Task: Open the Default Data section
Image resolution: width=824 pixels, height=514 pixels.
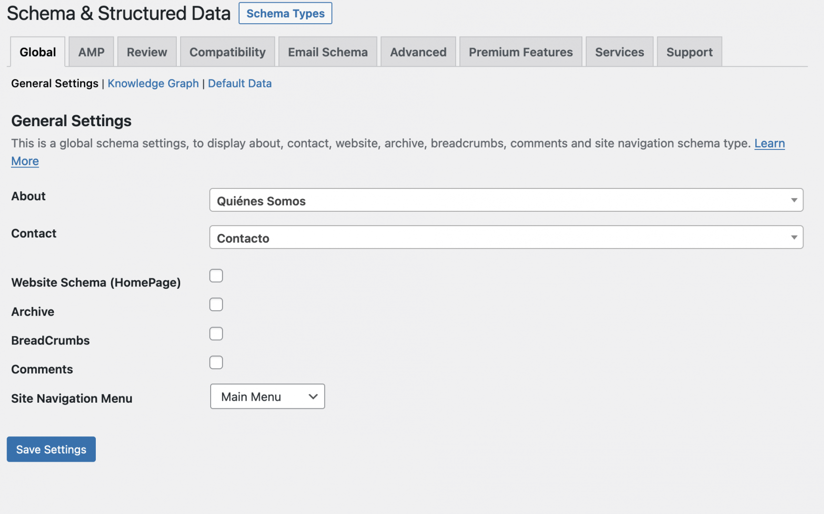Action: point(240,83)
